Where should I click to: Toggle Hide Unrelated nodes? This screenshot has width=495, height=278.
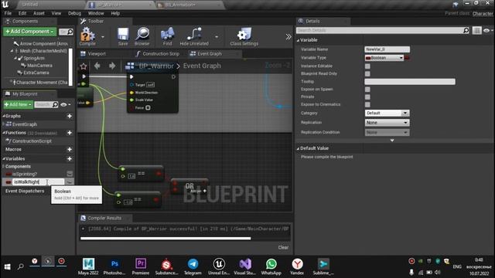[x=194, y=36]
